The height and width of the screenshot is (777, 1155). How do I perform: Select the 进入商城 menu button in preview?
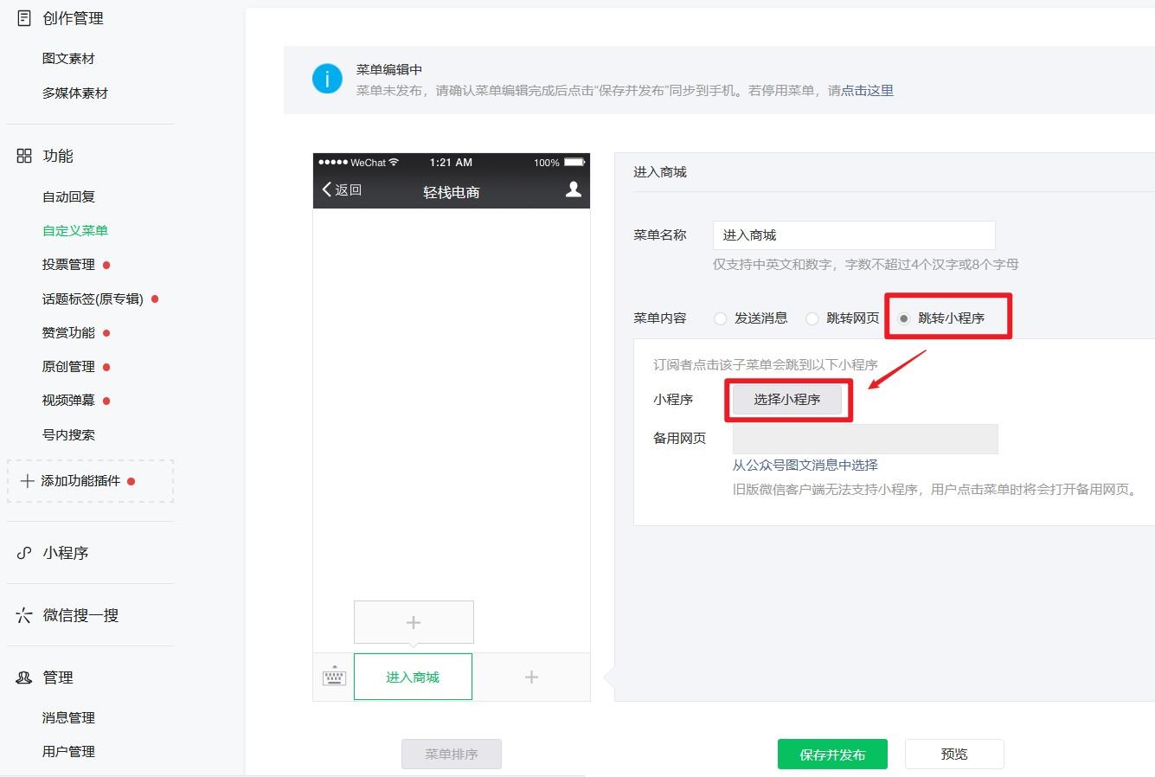(x=413, y=677)
